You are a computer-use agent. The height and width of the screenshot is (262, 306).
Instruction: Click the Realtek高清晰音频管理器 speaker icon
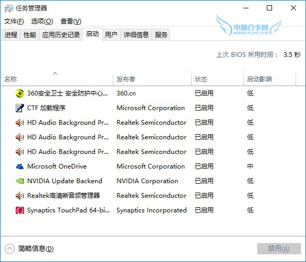(20, 196)
